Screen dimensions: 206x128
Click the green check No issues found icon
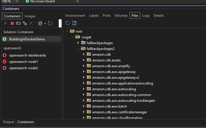pos(27,1)
